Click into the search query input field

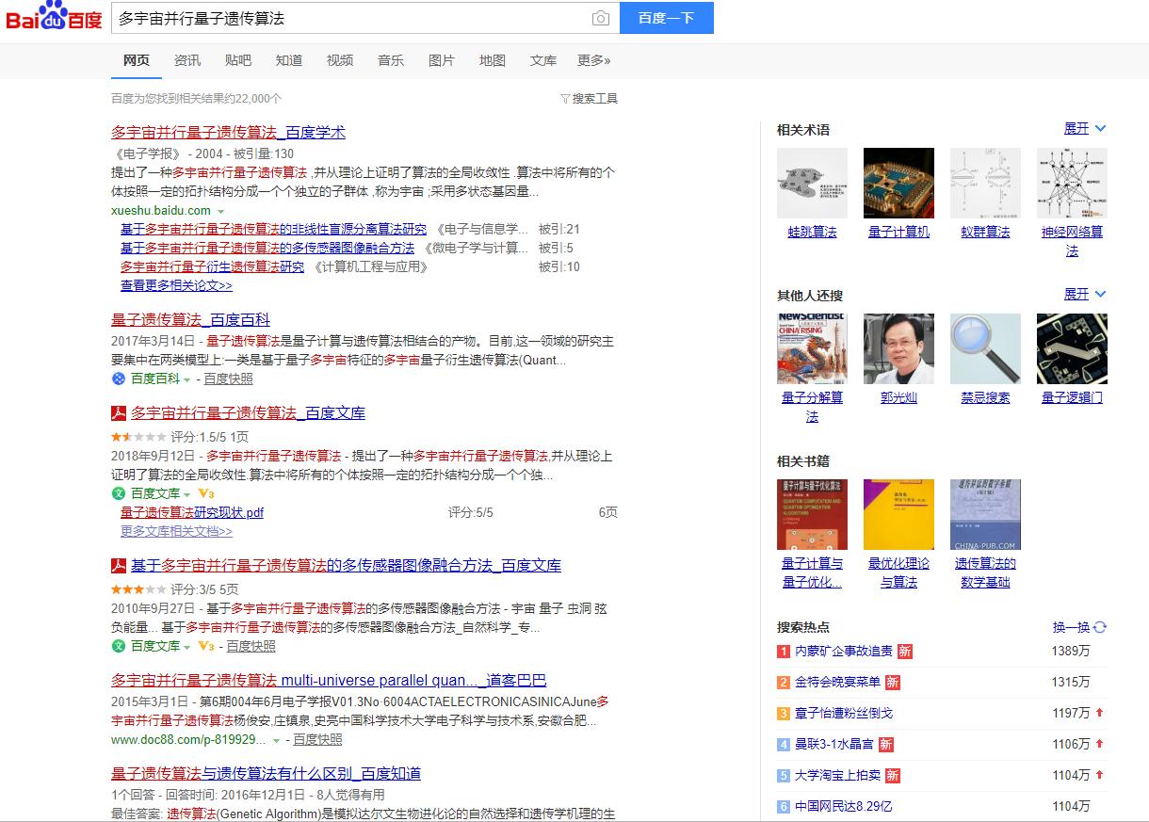(x=348, y=19)
